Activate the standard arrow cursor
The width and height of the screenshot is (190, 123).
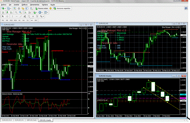click(3, 16)
